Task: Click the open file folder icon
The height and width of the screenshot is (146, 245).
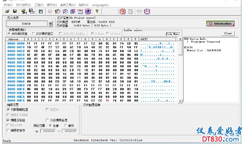Action: [7, 11]
